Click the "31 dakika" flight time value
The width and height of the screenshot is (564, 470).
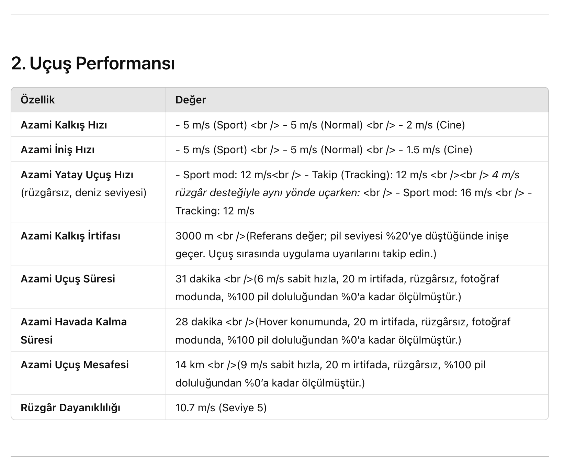pyautogui.click(x=198, y=279)
